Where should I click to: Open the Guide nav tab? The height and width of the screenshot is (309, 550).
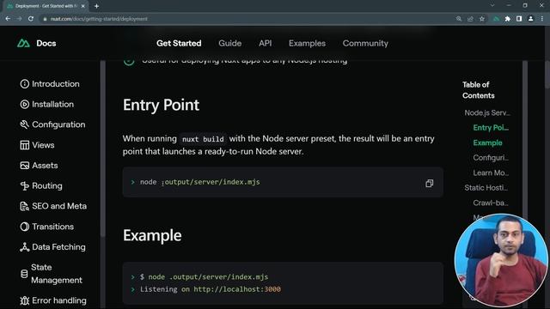click(230, 43)
